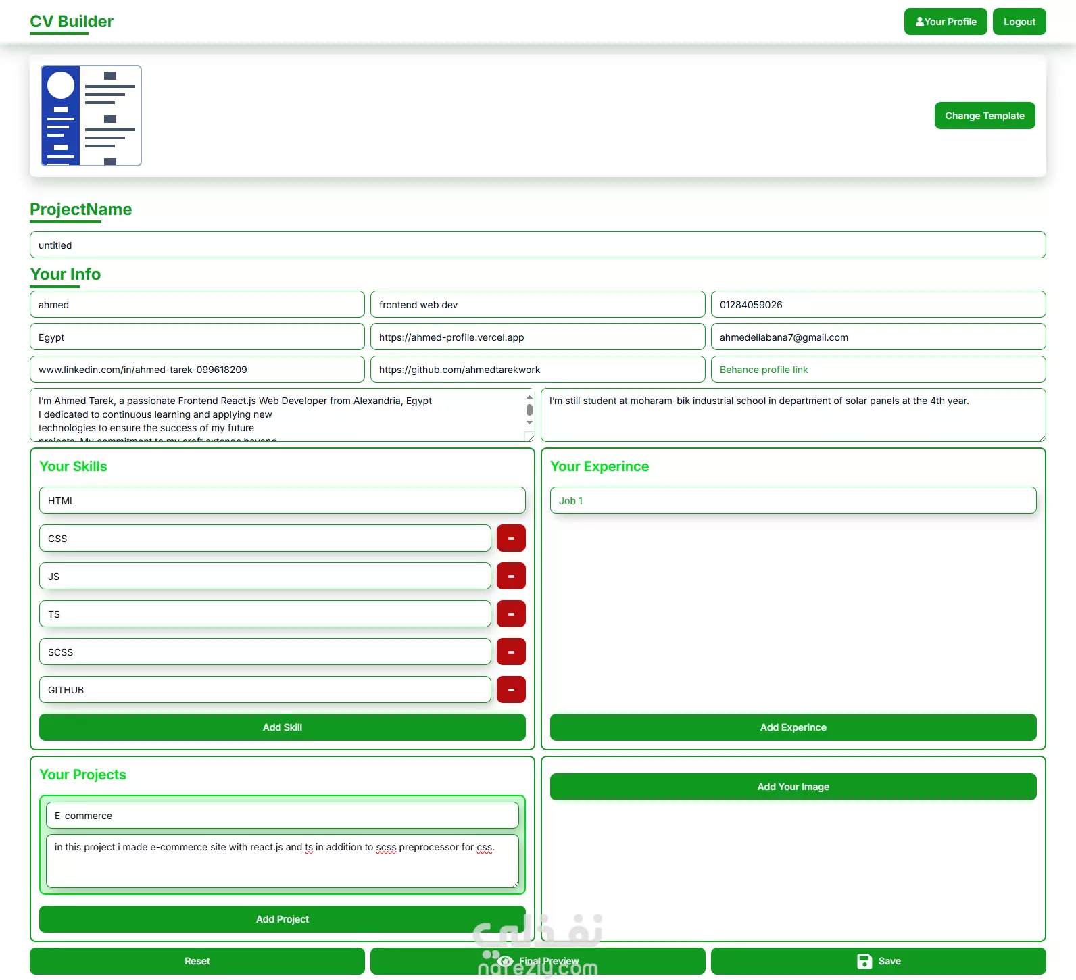Click the CV Builder logo title
Screen dimensions: 1076x980
pyautogui.click(x=72, y=22)
